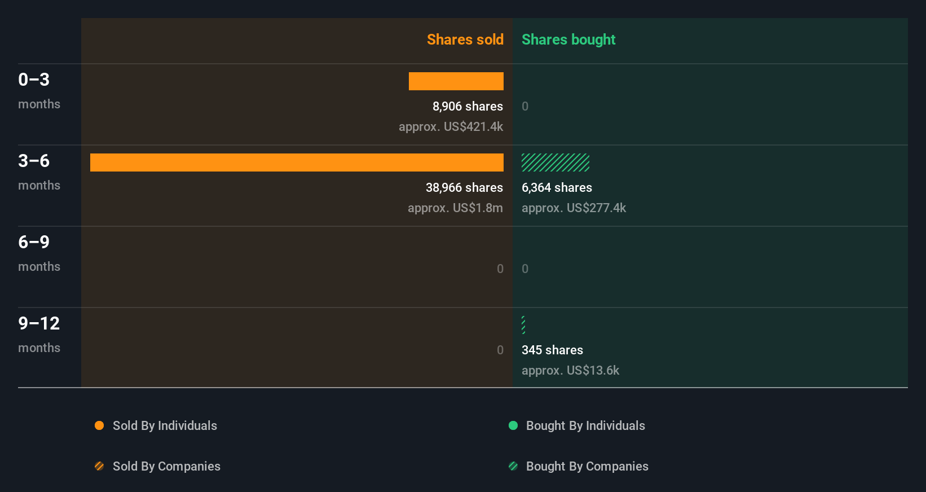
Task: Click the zero sold value in 6–9 months row
Action: [500, 269]
